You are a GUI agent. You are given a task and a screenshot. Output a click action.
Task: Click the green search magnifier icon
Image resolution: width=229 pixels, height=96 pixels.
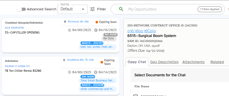pyautogui.click(x=121, y=9)
